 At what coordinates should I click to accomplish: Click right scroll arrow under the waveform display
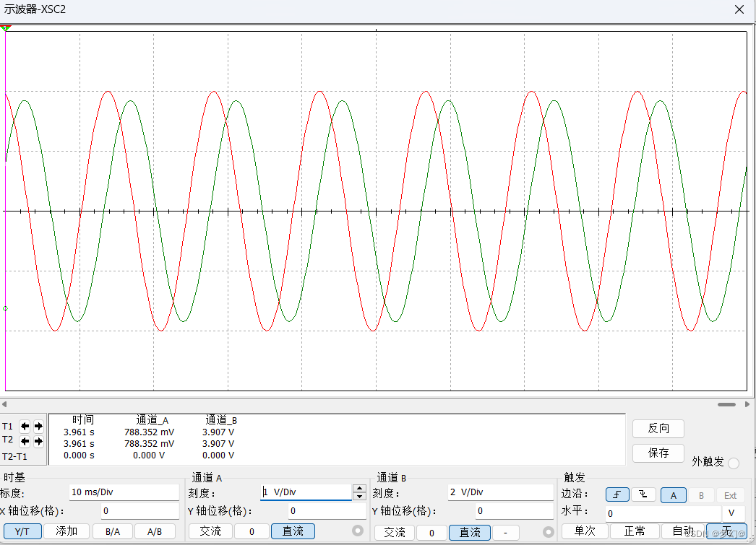[749, 404]
